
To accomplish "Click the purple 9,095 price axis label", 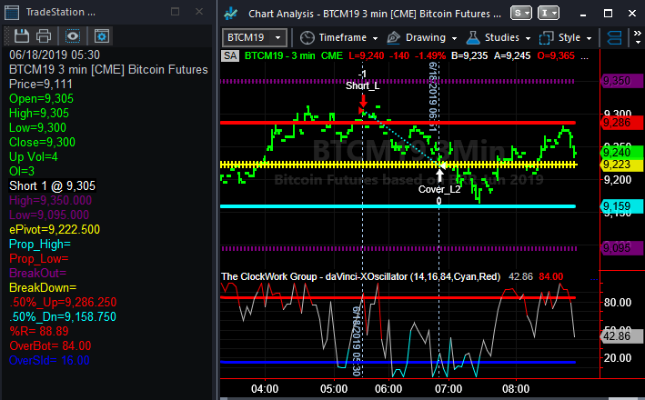I will coord(621,248).
